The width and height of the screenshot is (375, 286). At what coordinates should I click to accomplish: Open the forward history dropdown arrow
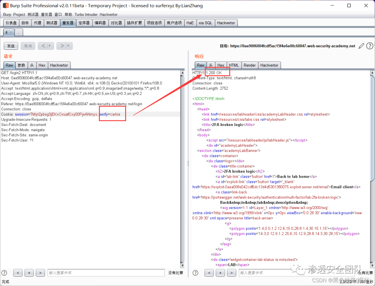tap(68, 46)
